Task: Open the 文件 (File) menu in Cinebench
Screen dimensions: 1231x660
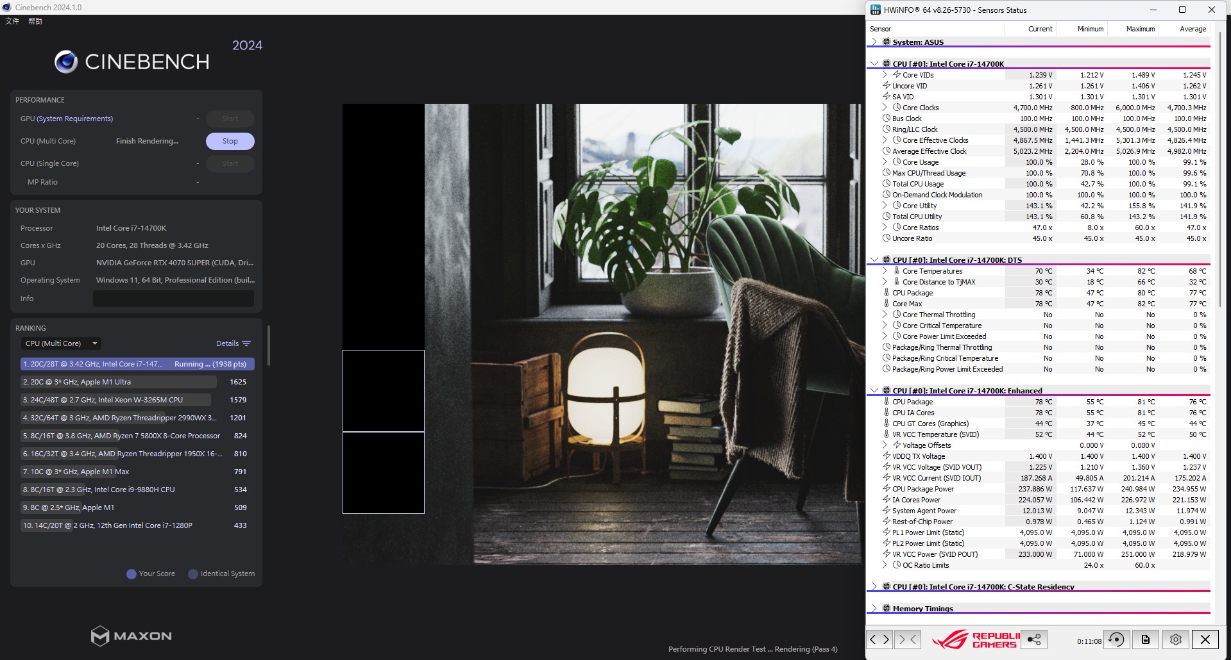Action: tap(12, 21)
